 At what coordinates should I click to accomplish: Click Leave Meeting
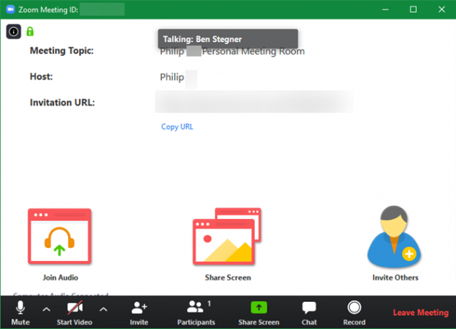[421, 313]
